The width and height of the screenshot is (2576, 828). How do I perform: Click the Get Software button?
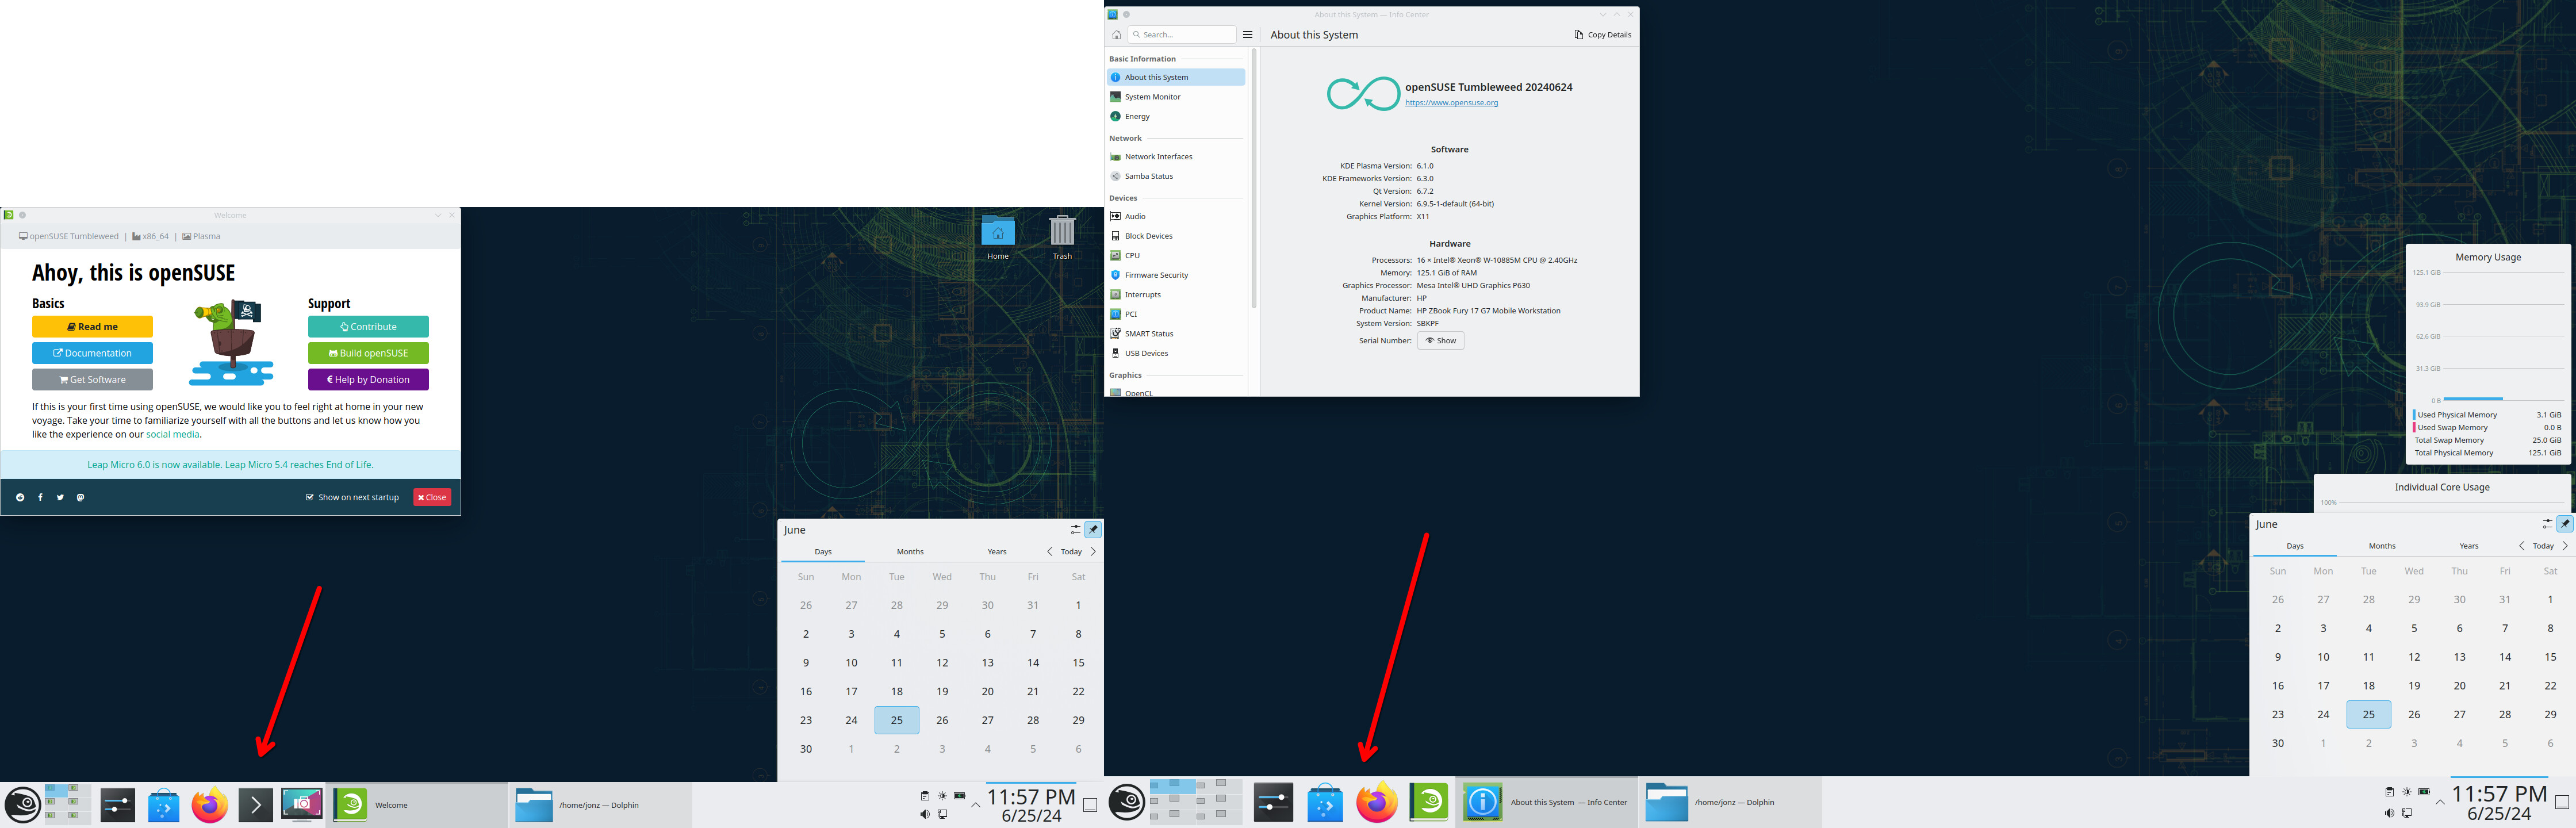point(92,380)
